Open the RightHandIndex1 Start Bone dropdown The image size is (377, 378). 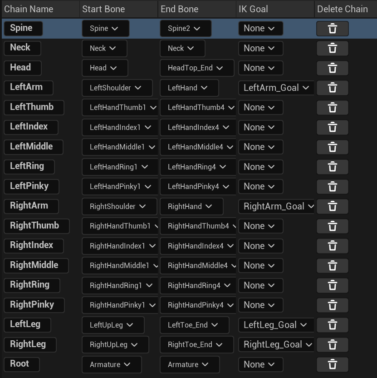tap(120, 246)
